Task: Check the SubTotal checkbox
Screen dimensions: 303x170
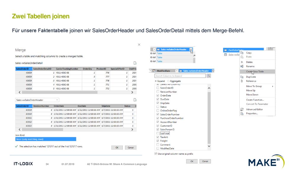Action: pyautogui.click(x=158, y=133)
